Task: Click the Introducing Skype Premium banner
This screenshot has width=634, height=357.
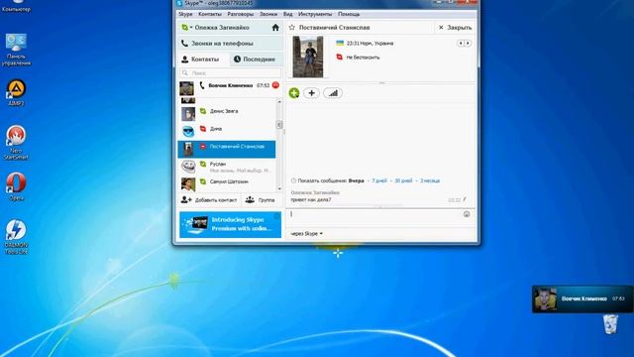Action: (x=230, y=224)
